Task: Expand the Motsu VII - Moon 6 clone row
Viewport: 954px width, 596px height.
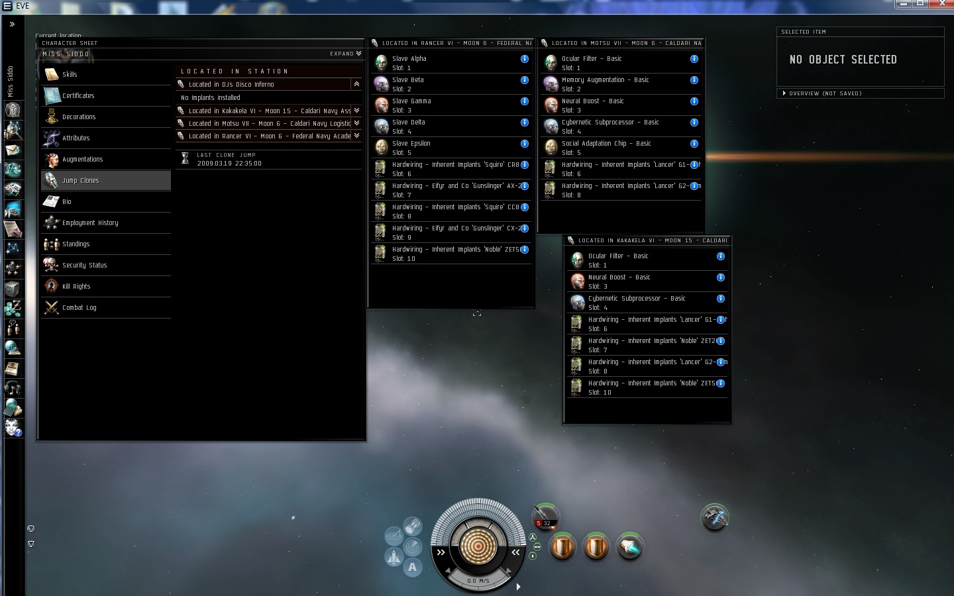Action: tap(356, 123)
